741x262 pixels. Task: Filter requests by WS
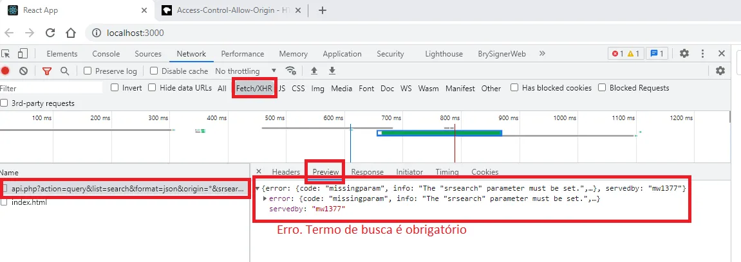pos(406,88)
